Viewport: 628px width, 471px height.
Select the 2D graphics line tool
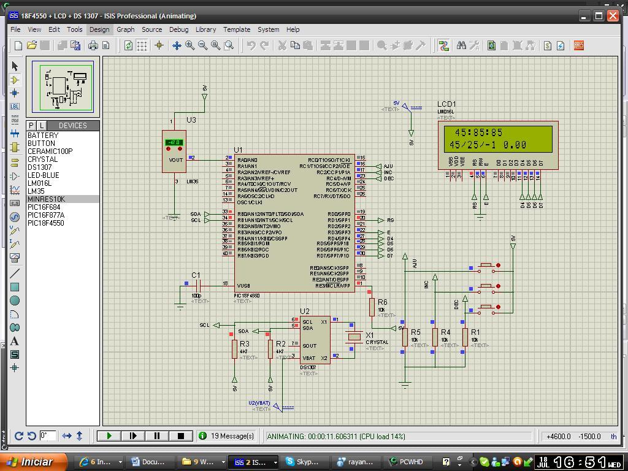pyautogui.click(x=15, y=273)
